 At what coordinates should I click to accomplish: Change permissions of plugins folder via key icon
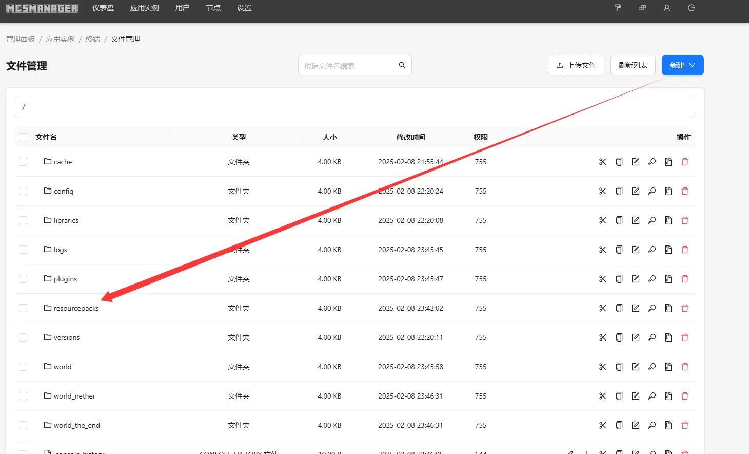click(x=652, y=279)
